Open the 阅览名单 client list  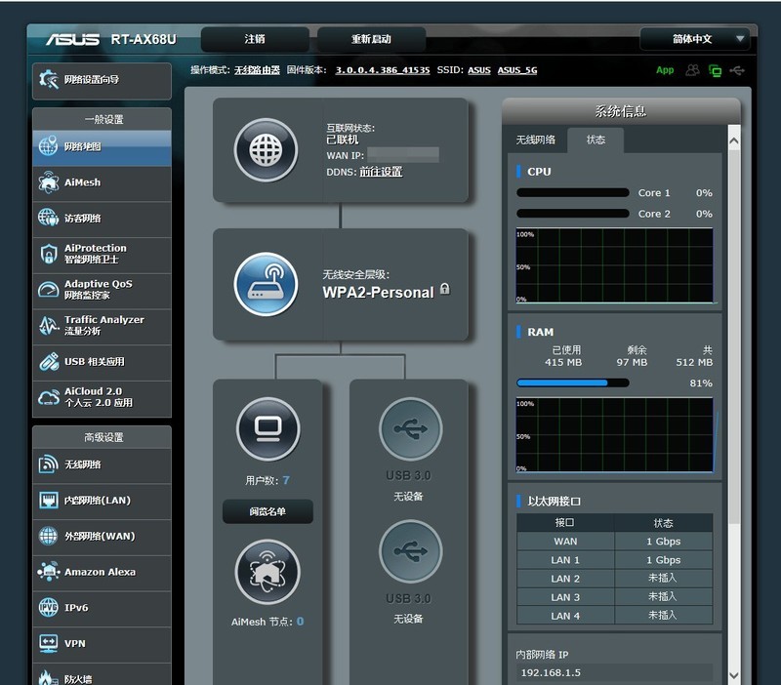tap(267, 510)
